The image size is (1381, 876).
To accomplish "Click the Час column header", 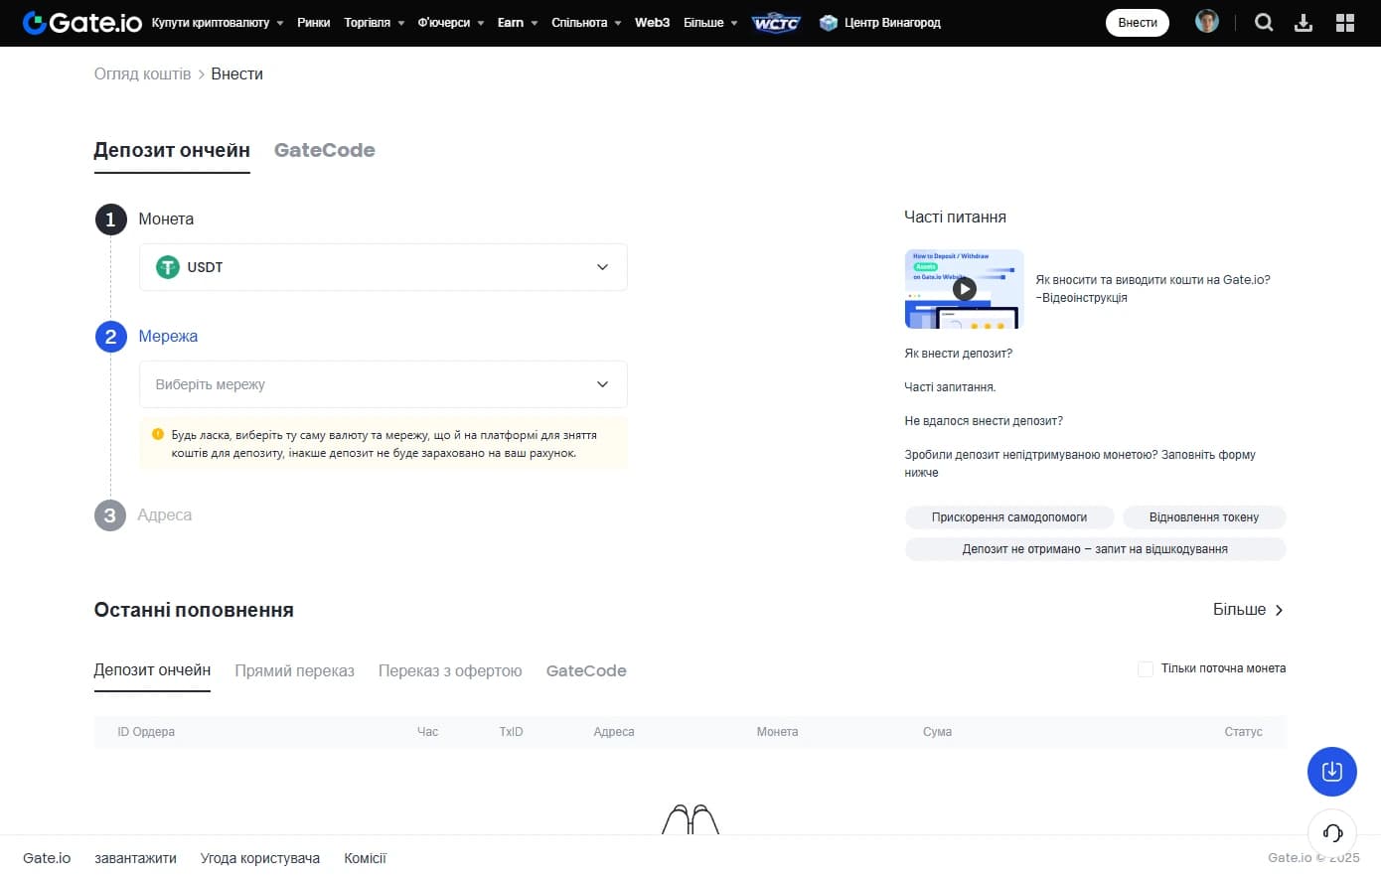I will coord(427,732).
